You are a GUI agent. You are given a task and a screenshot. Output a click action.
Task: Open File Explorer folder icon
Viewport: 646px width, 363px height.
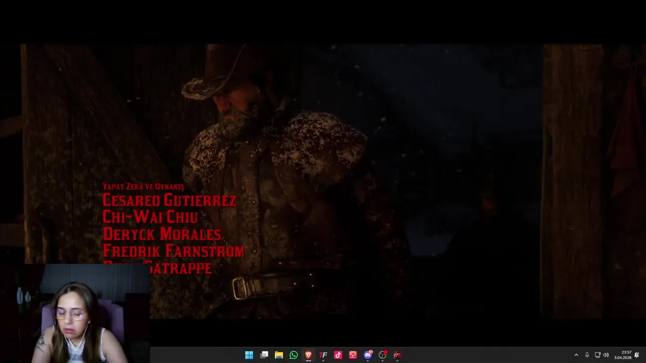pos(279,355)
